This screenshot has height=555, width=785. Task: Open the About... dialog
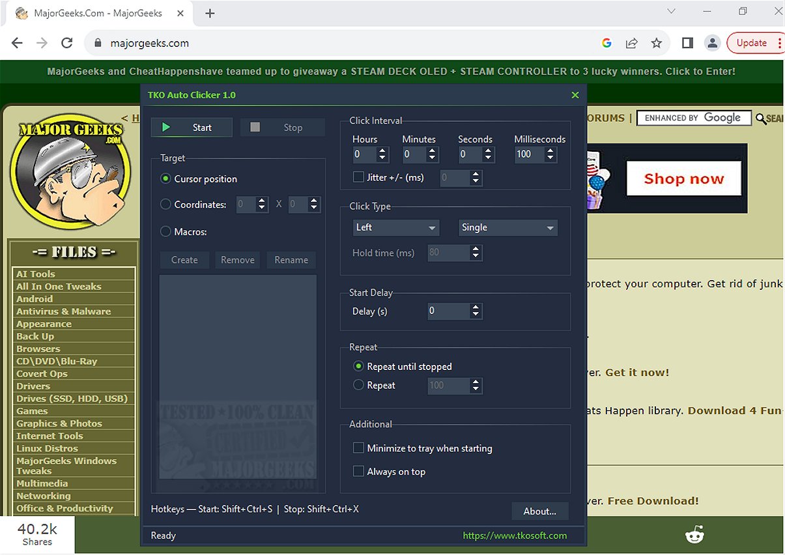pos(540,511)
